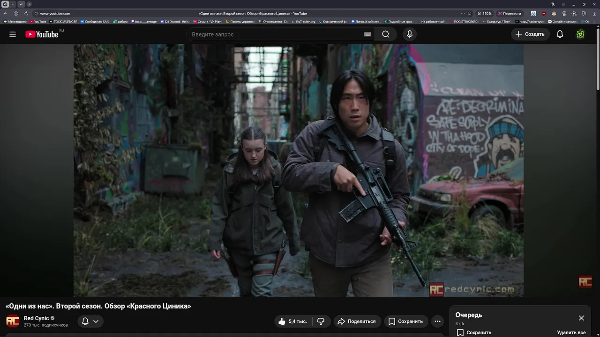
Task: Expand subscription notification bell dropdown
Action: 90,321
